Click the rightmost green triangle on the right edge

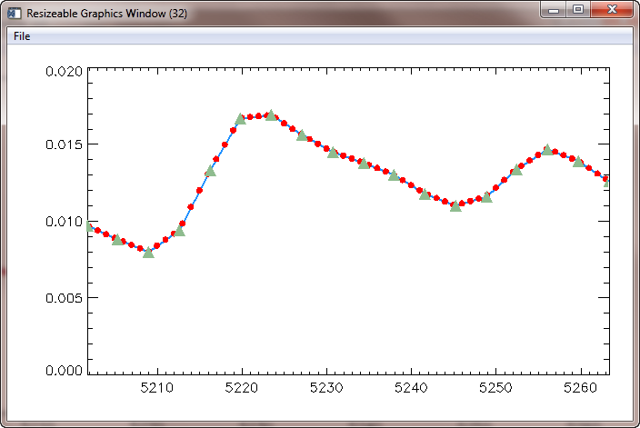pos(606,181)
